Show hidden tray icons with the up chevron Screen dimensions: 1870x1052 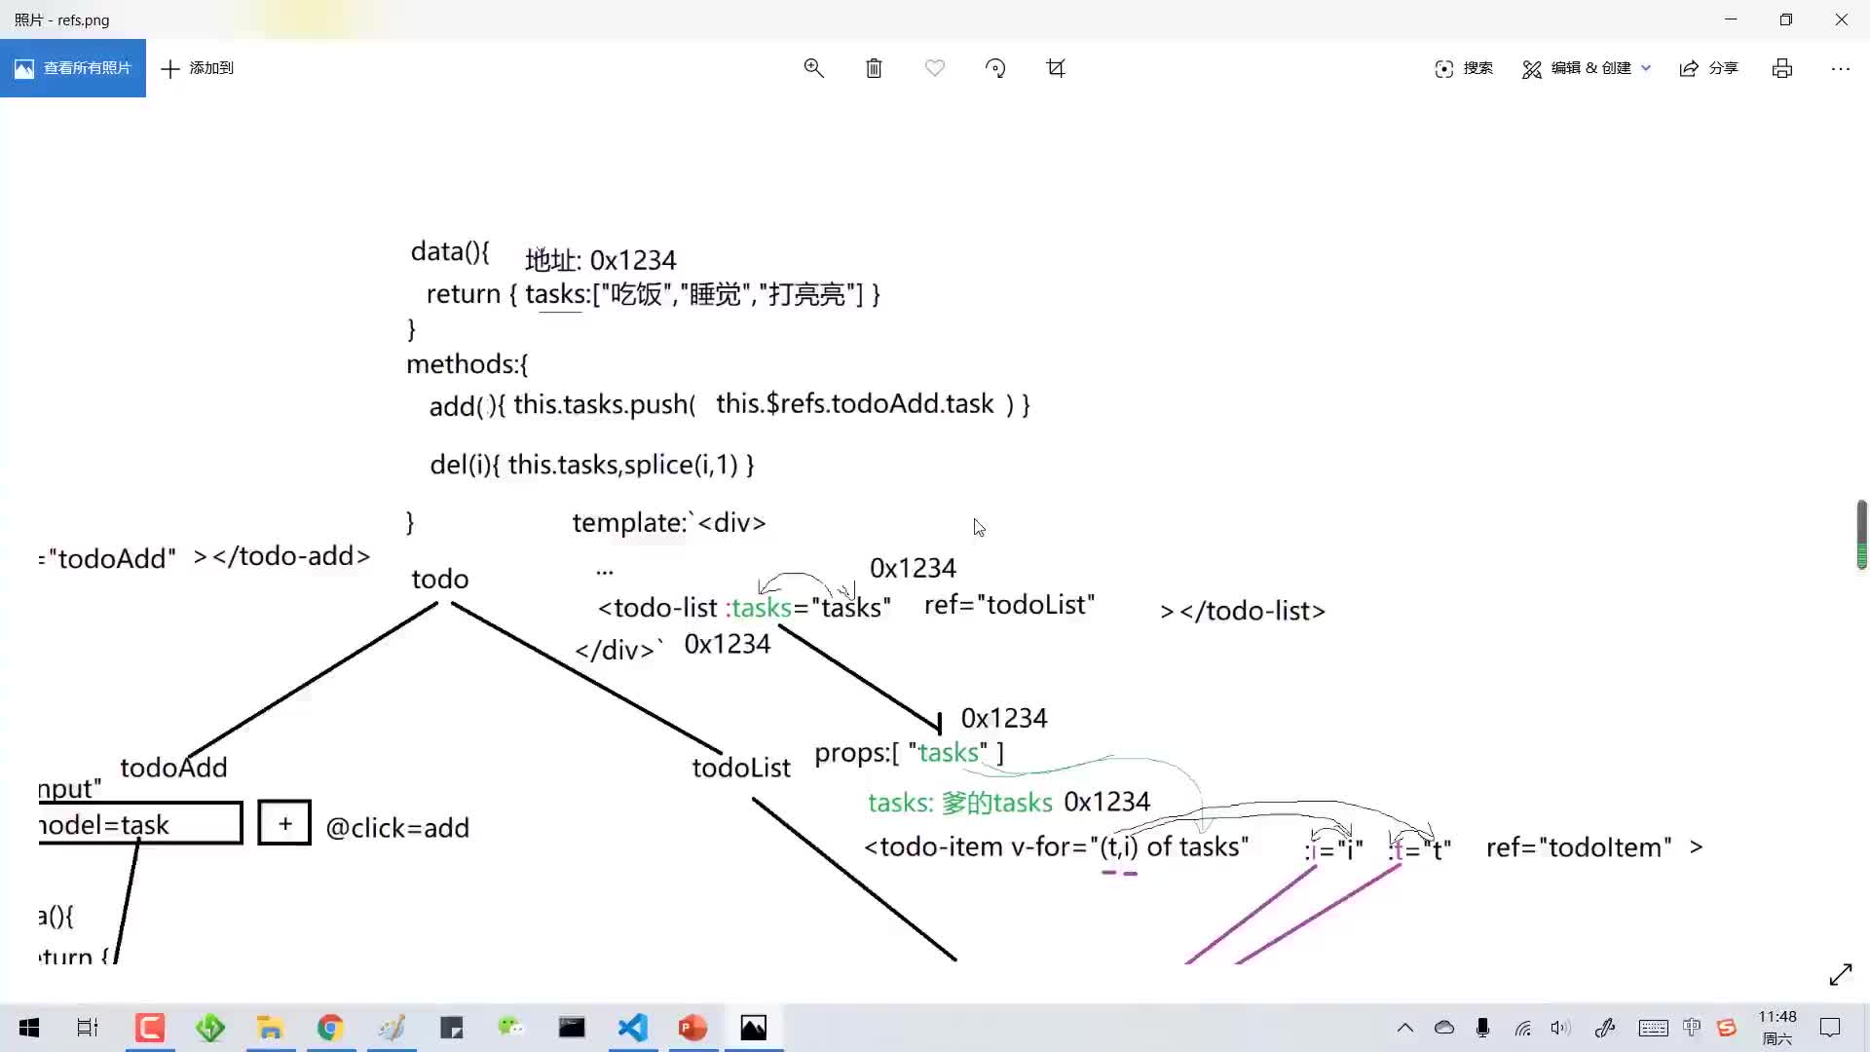(x=1405, y=1028)
